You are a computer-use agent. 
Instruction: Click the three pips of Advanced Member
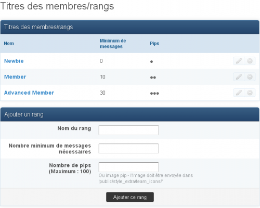pyautogui.click(x=154, y=94)
